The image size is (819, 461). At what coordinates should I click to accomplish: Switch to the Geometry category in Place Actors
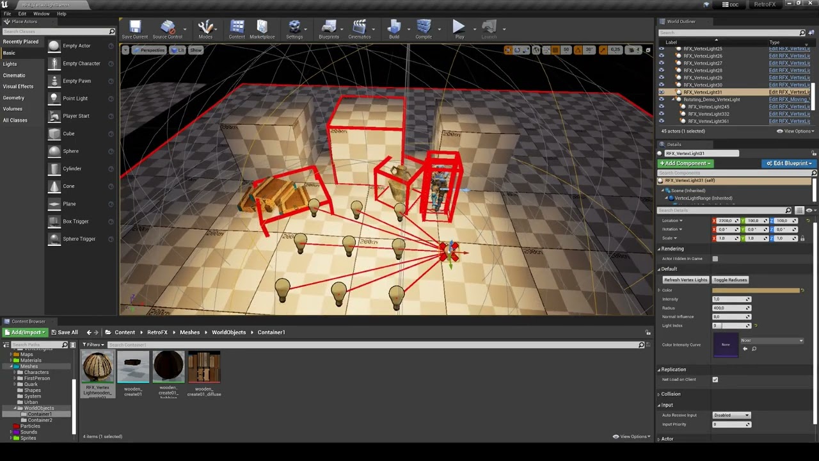(13, 98)
